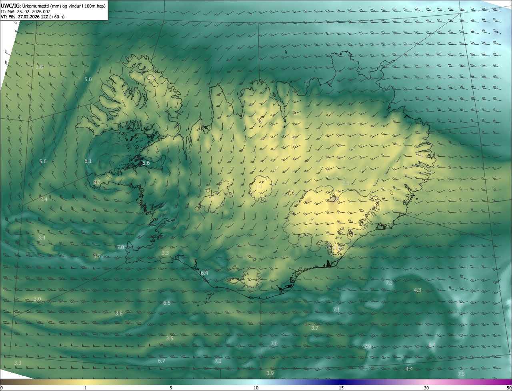Viewport: 512px width, 391px height.
Task: Select the color scale tick label 5
Action: [171, 388]
